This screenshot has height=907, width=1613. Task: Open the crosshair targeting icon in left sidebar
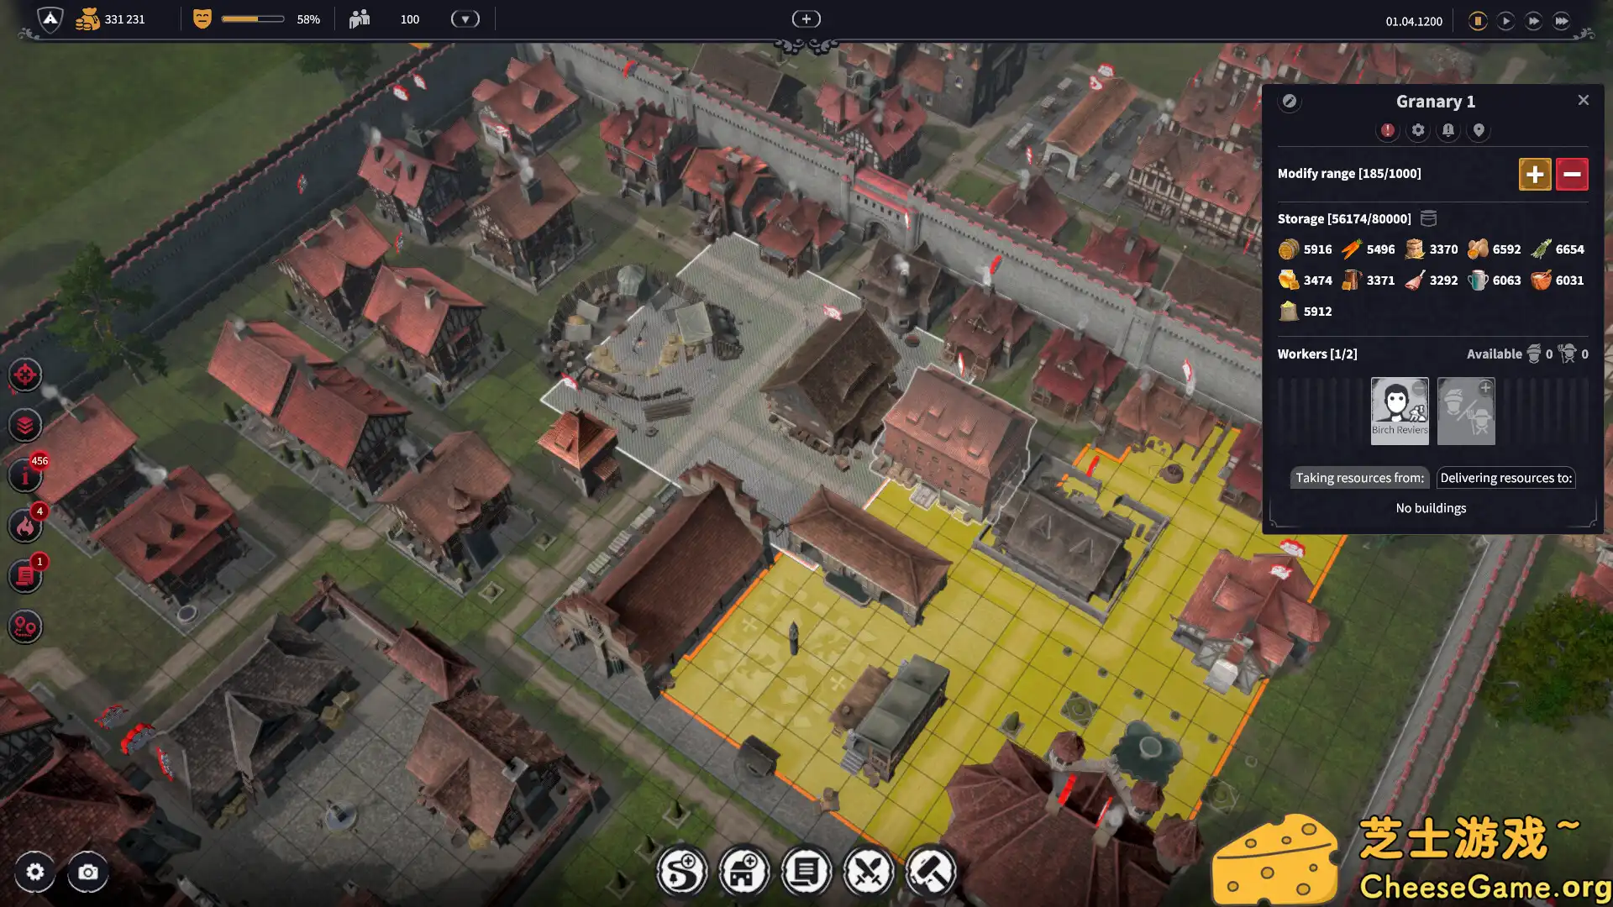[25, 375]
